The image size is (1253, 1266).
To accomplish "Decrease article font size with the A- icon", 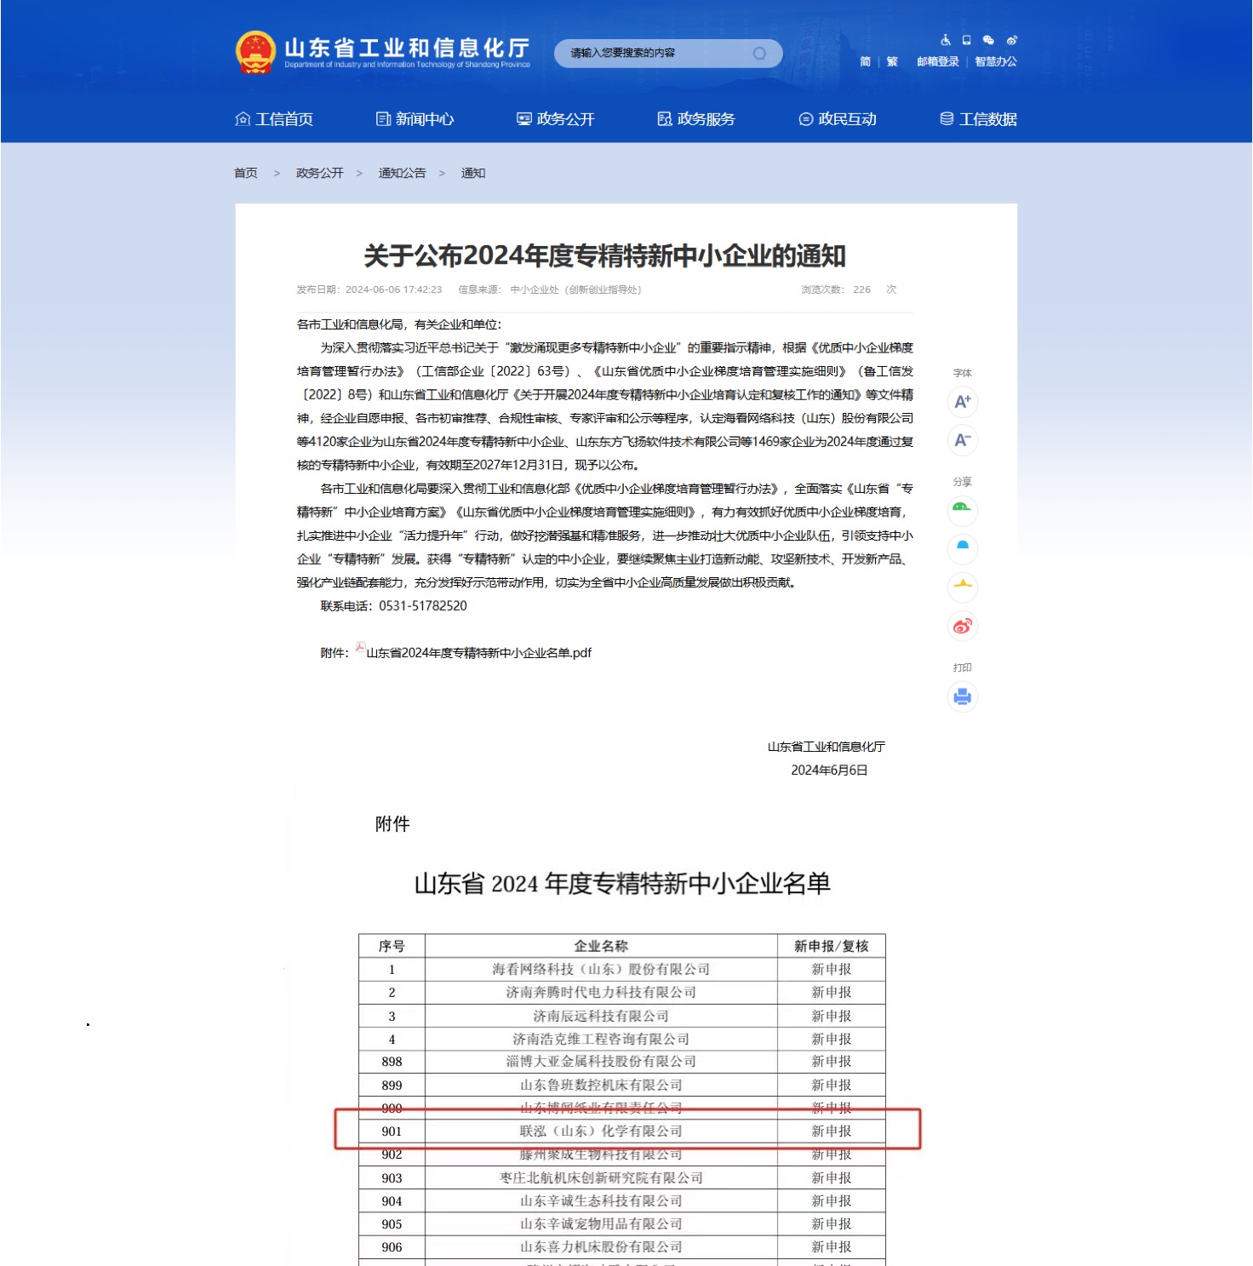I will [x=962, y=440].
